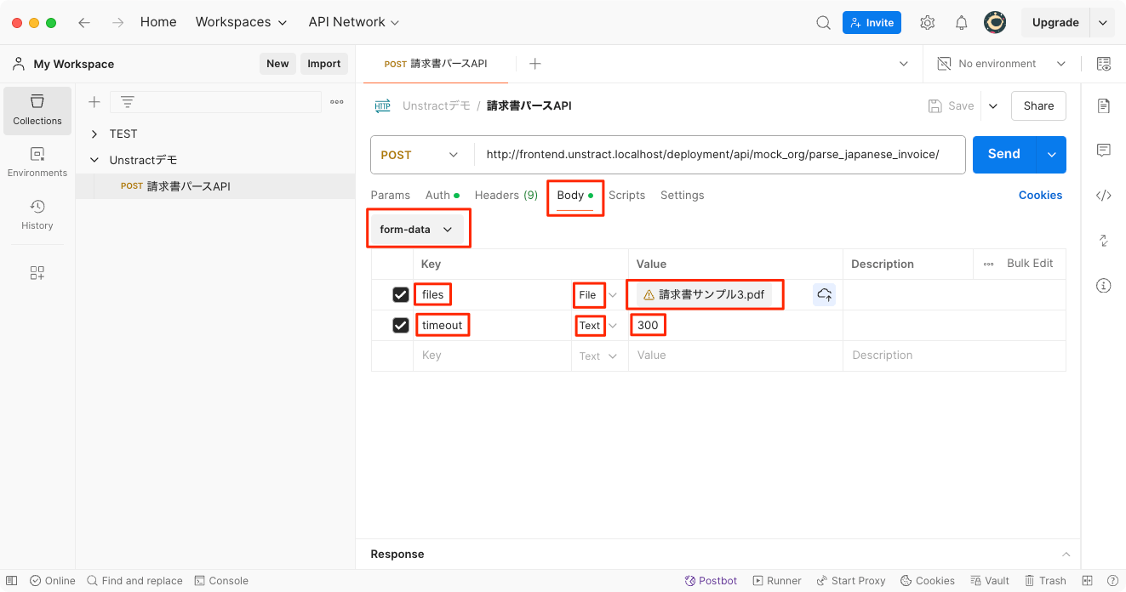Open the History sidebar panel
Image resolution: width=1126 pixels, height=592 pixels.
tap(37, 214)
